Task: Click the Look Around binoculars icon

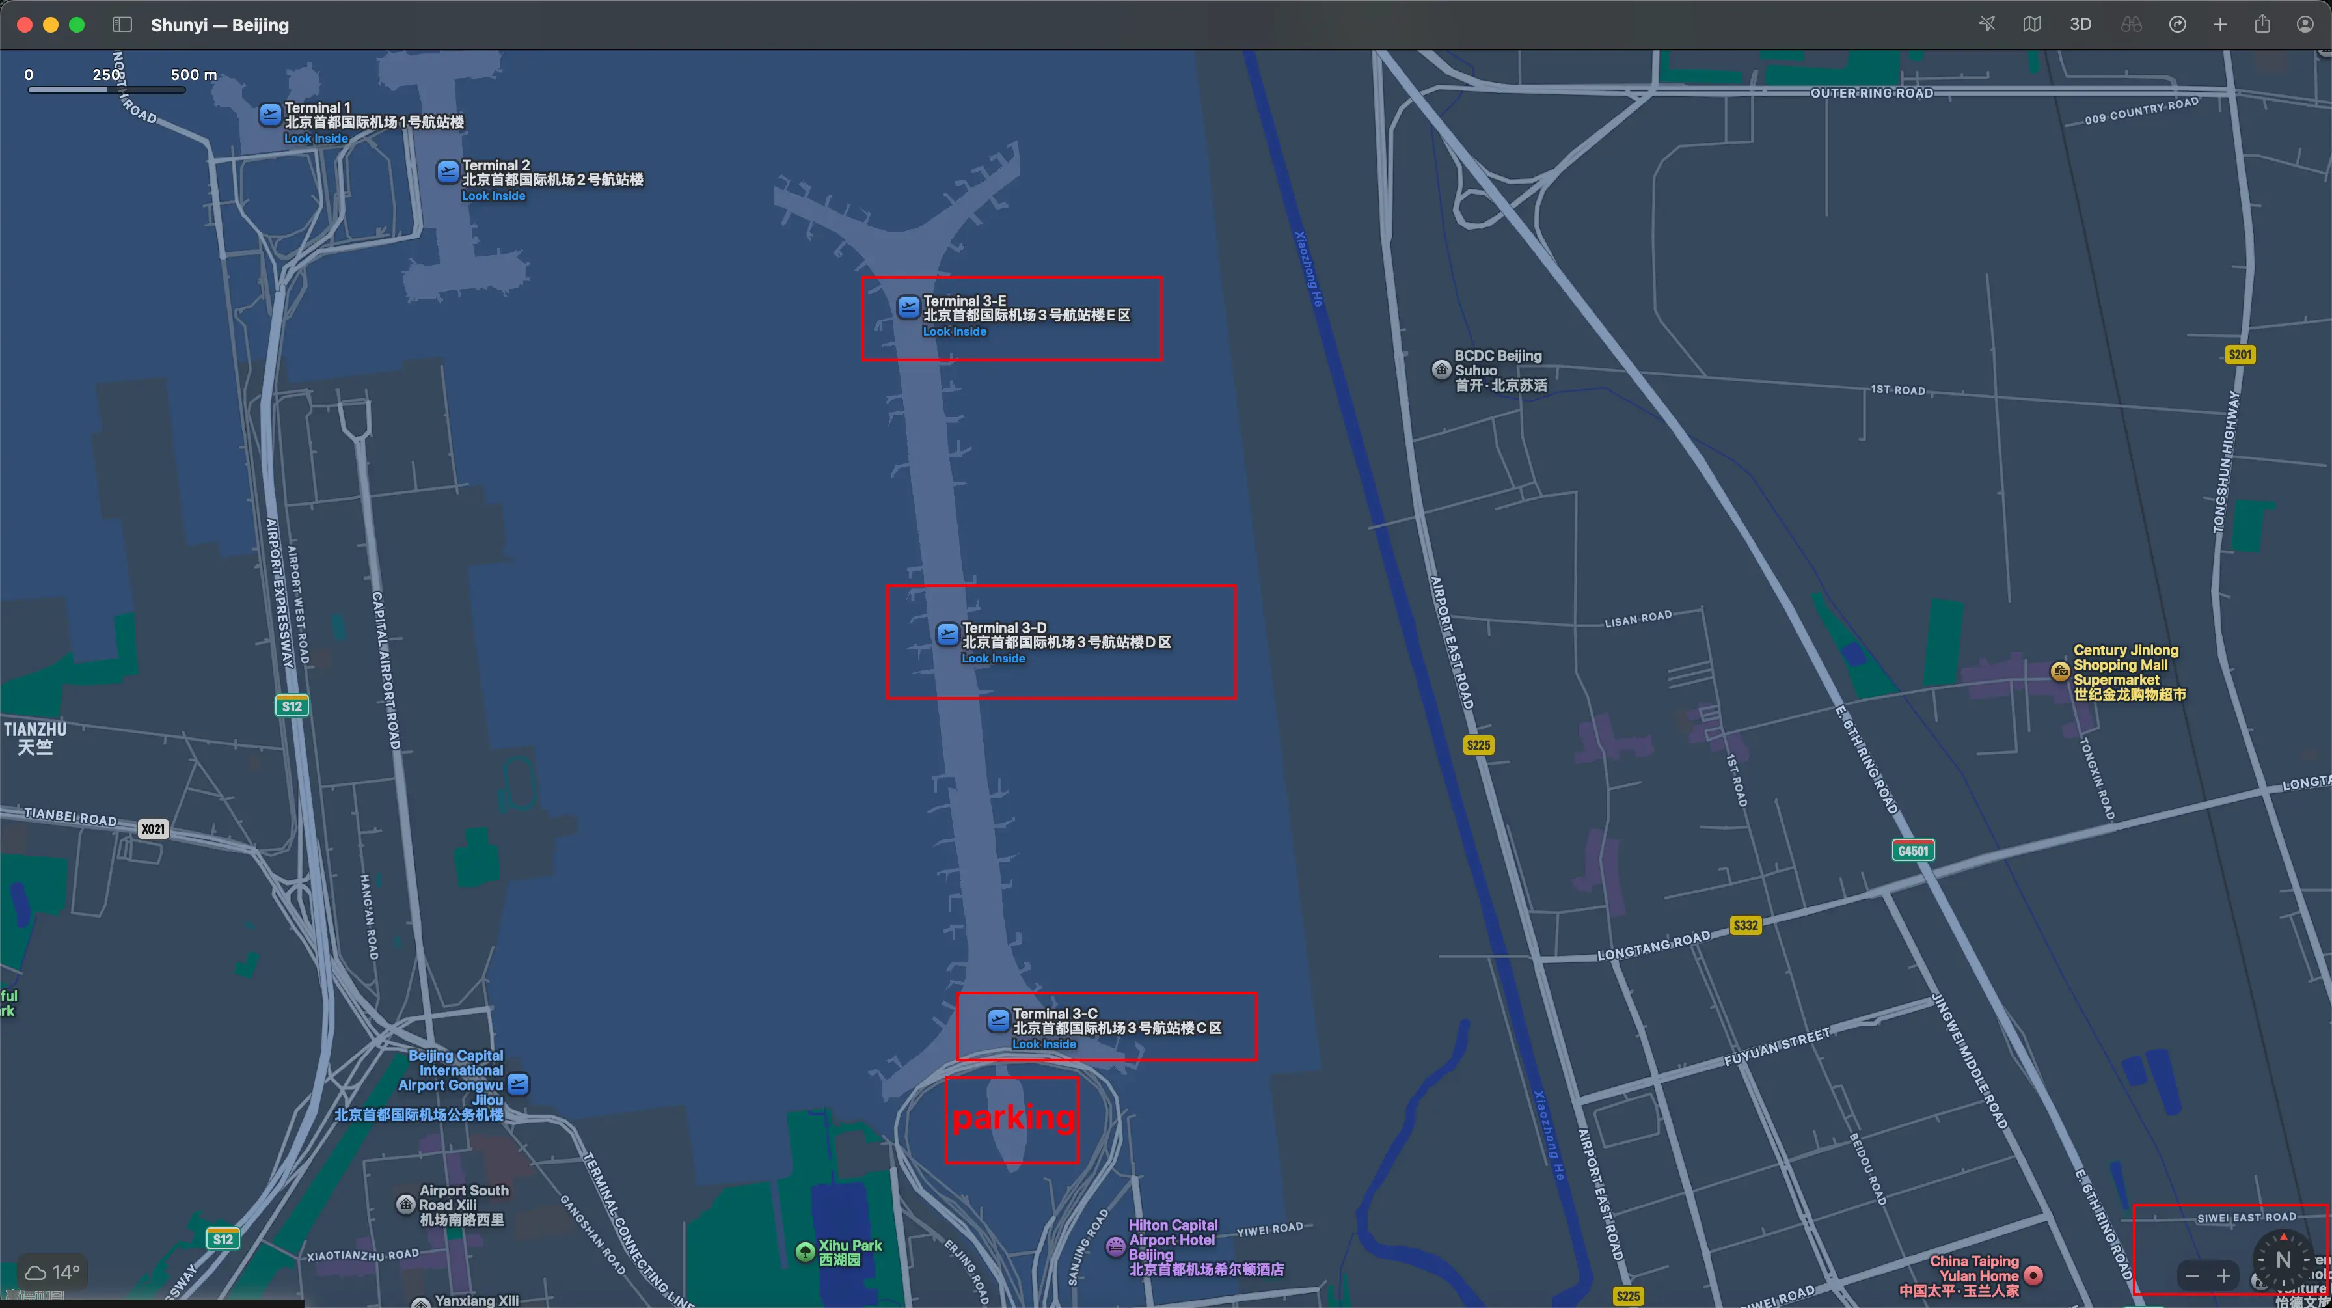Action: (2131, 25)
